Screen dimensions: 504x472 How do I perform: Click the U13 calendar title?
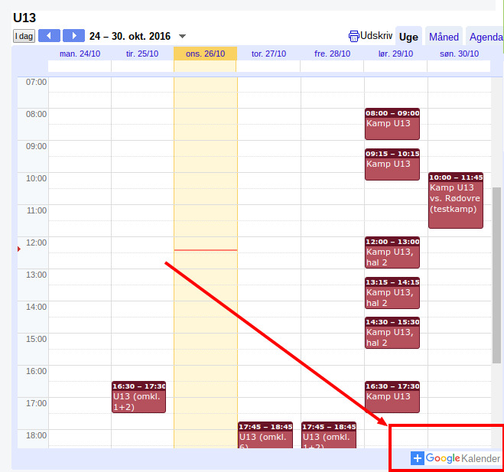point(24,18)
